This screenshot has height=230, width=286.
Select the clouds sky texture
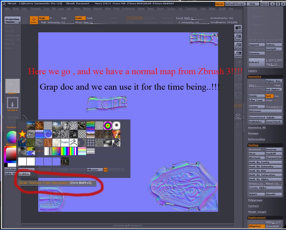pos(56,126)
